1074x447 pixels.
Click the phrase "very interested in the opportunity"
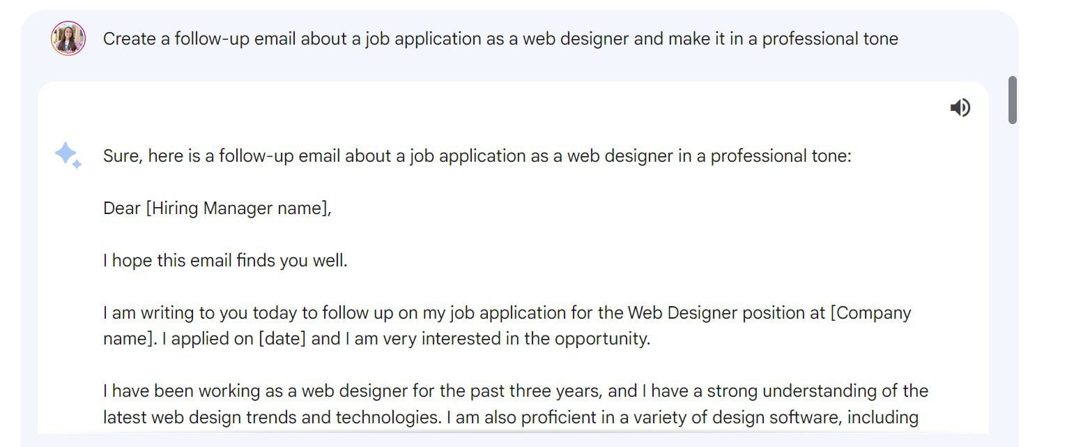515,340
